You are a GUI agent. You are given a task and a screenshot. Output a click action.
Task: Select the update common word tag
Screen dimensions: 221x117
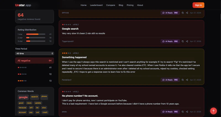[x=38, y=103]
